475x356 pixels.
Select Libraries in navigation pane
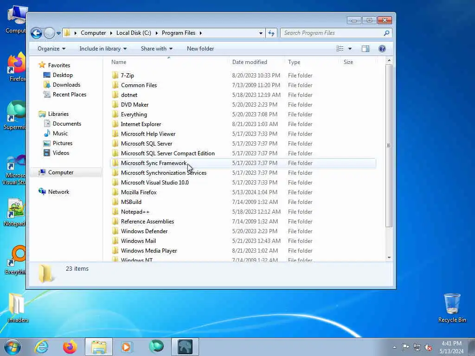(x=58, y=114)
